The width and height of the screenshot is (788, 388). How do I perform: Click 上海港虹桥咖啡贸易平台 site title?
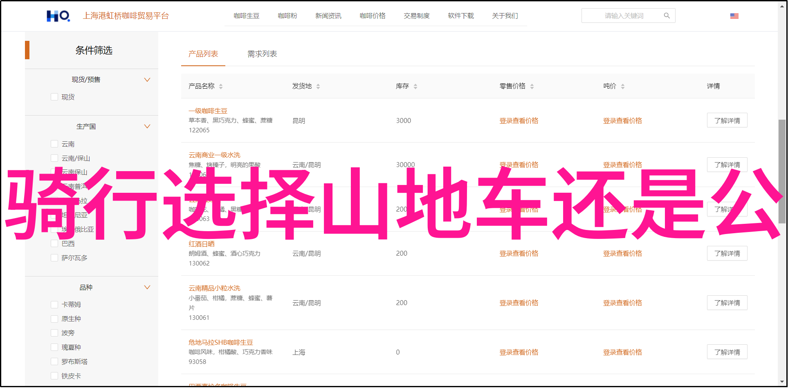[126, 16]
